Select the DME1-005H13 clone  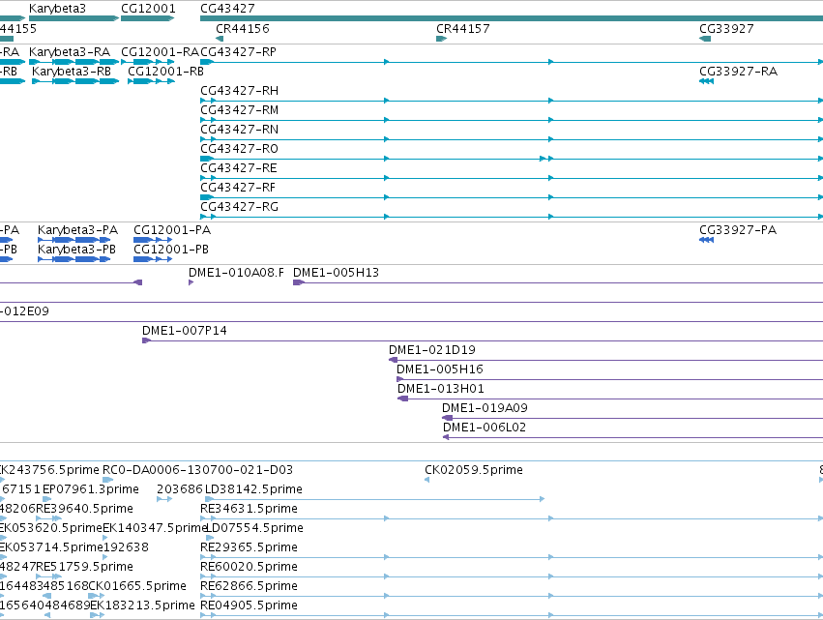click(x=558, y=282)
